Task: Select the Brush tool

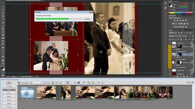Action: pos(3,25)
